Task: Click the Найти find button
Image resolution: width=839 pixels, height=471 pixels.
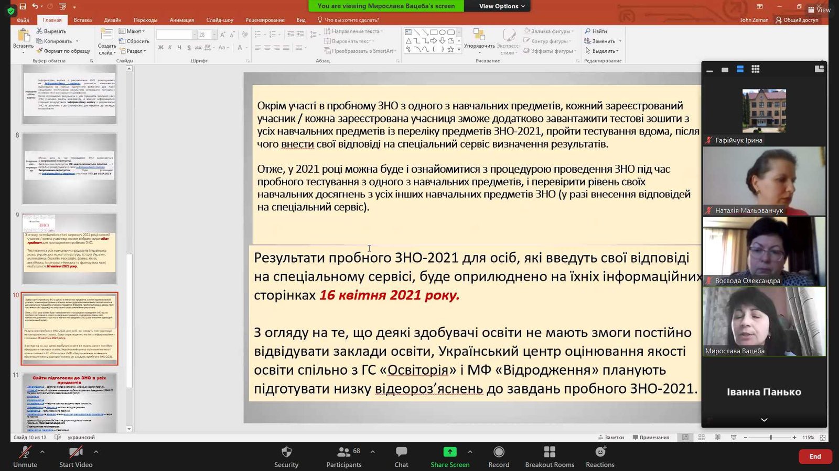Action: 596,31
